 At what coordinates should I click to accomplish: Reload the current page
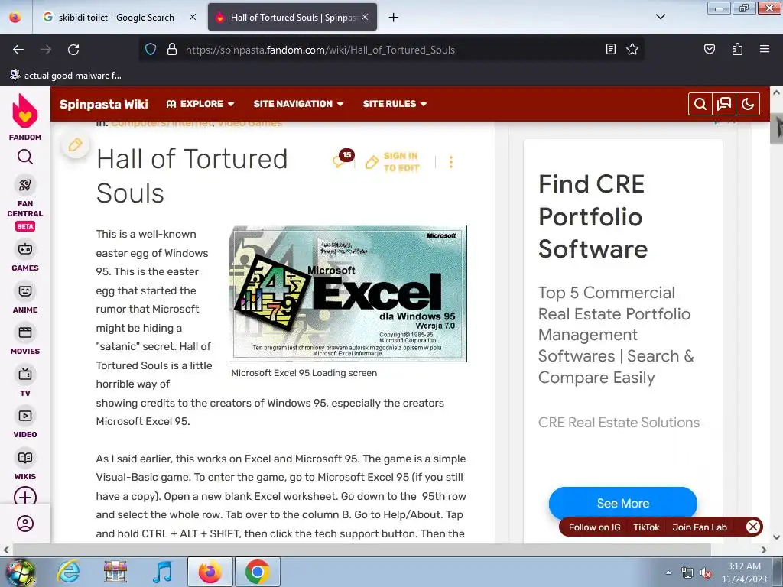[73, 50]
